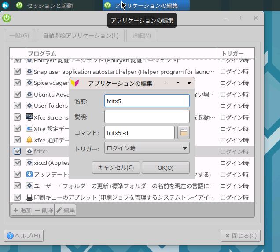Screen dimensions: 280x252
Task: Click the gear icon for the Snap user application row
Action: 29,72
